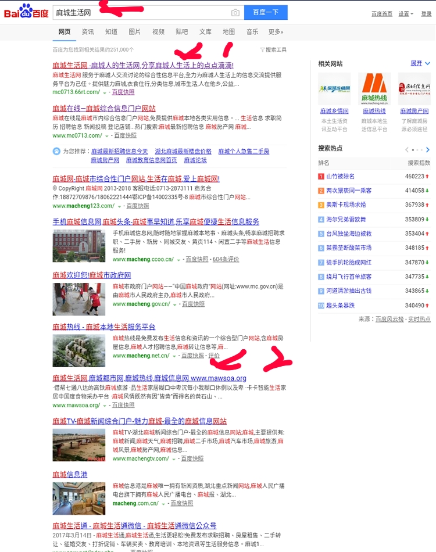Expand 相关网站 with 展开 chevron
Viewport: 436px width, 552px height.
420,63
